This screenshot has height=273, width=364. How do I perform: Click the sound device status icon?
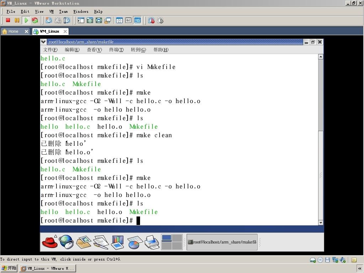(343, 260)
